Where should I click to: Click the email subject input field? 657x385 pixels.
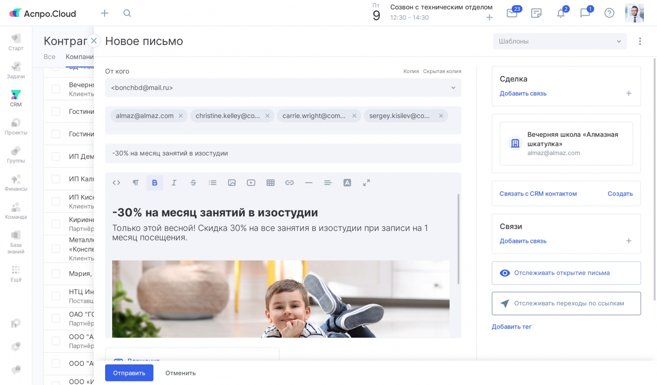coord(283,154)
